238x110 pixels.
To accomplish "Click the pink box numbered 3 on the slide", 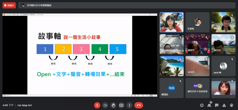I will 81,49.
